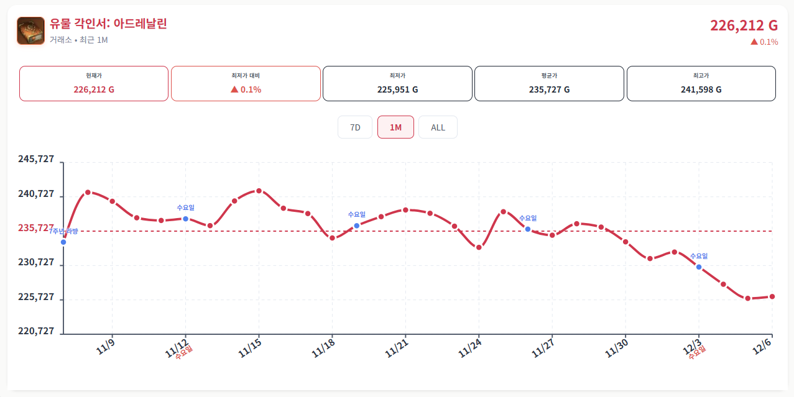Screen dimensions: 794x397
Task: Click the Adrenaline engraving book item icon
Action: tap(30, 31)
